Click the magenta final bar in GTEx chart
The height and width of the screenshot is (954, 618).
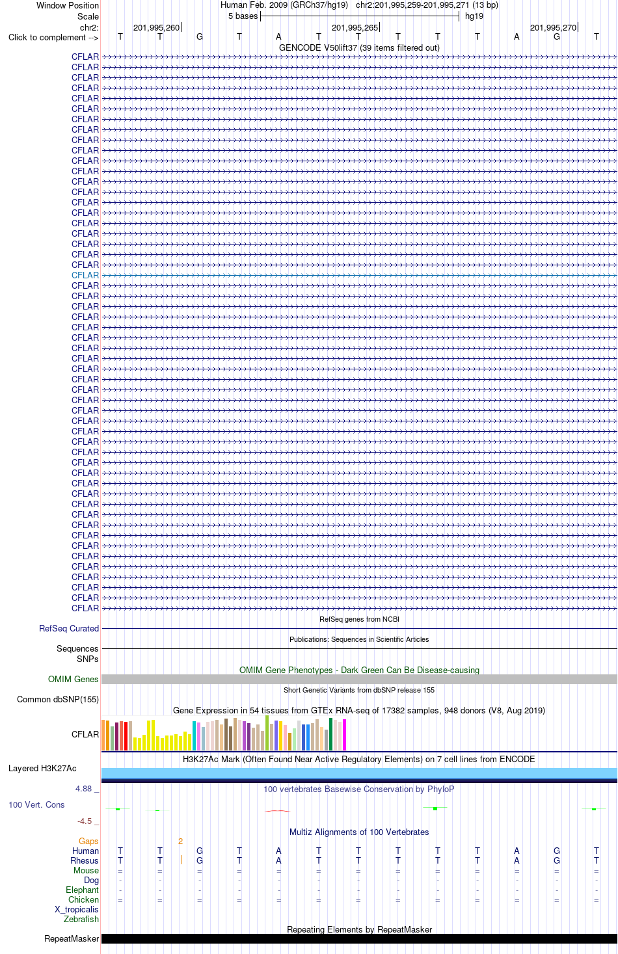coord(344,735)
